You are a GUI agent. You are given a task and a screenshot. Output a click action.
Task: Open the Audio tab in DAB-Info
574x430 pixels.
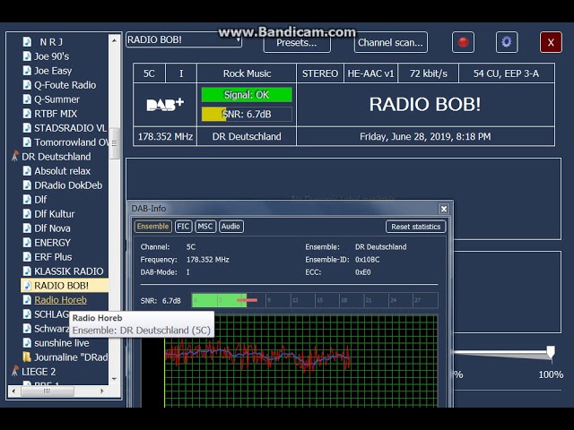tap(230, 227)
